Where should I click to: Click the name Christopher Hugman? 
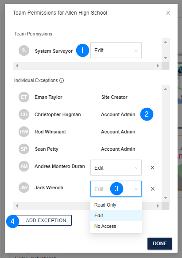click(x=58, y=114)
